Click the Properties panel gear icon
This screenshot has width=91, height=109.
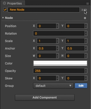pos(4,3)
